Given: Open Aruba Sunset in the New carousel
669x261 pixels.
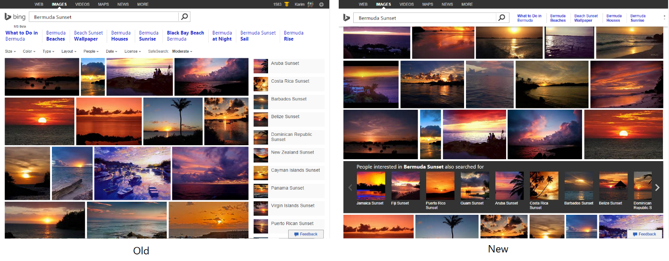Looking at the screenshot, I should tap(509, 189).
